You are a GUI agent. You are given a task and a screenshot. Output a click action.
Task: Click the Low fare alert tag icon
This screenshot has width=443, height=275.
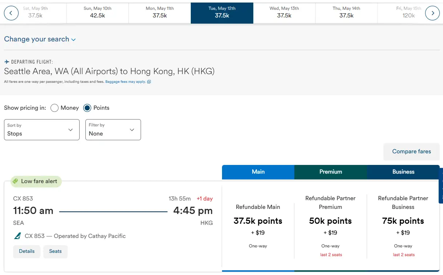15,181
